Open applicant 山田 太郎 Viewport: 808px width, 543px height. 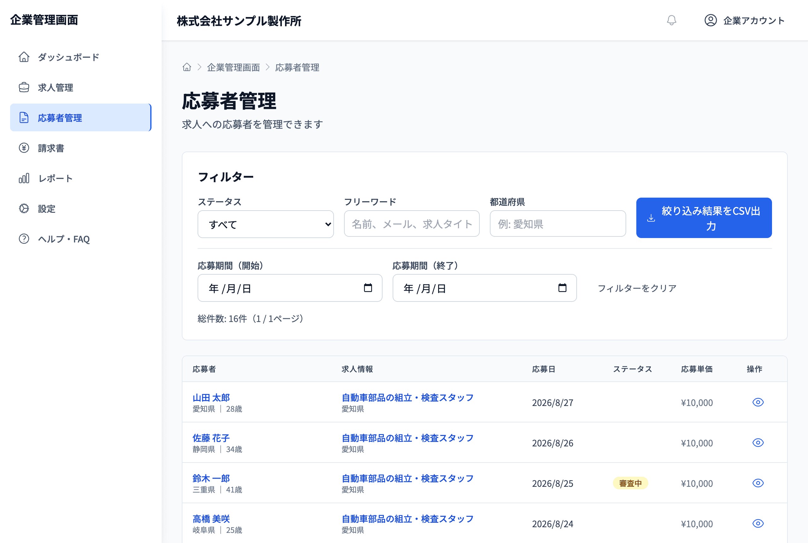211,397
